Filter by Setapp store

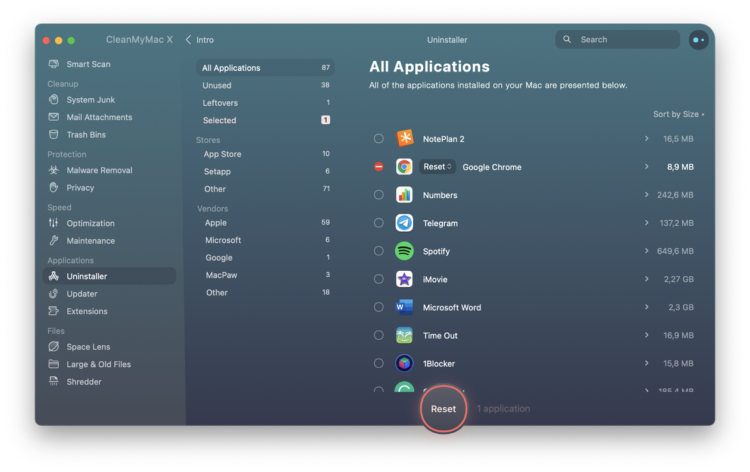click(x=265, y=171)
